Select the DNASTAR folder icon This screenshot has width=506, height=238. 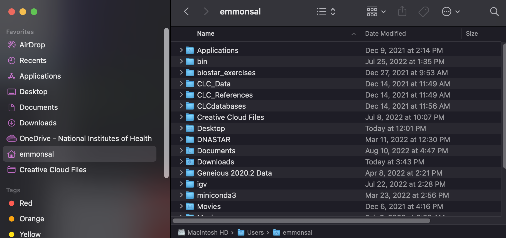(x=190, y=139)
